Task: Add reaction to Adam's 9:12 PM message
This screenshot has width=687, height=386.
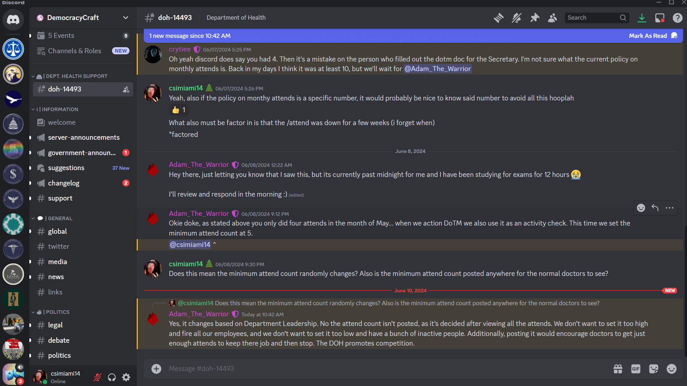Action: pos(641,208)
